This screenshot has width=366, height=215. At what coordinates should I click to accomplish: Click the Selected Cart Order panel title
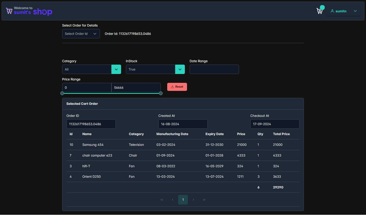[82, 104]
